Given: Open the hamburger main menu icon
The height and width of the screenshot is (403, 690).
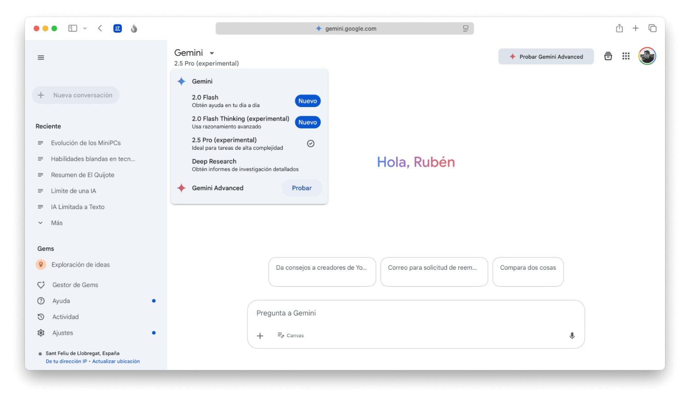Looking at the screenshot, I should coord(41,57).
